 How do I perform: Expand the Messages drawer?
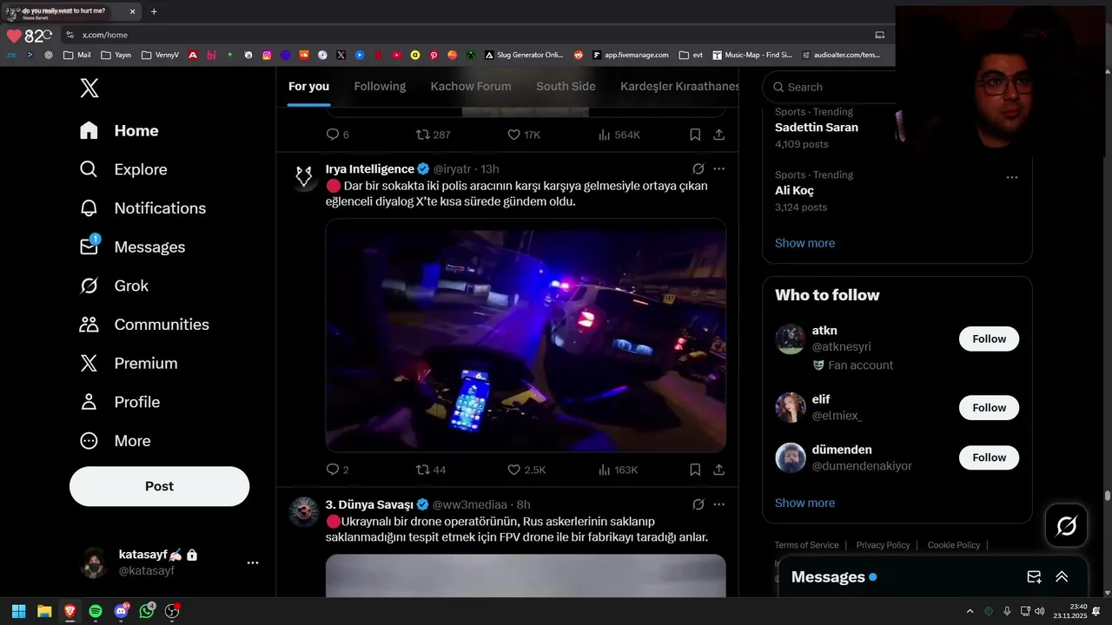(1062, 577)
